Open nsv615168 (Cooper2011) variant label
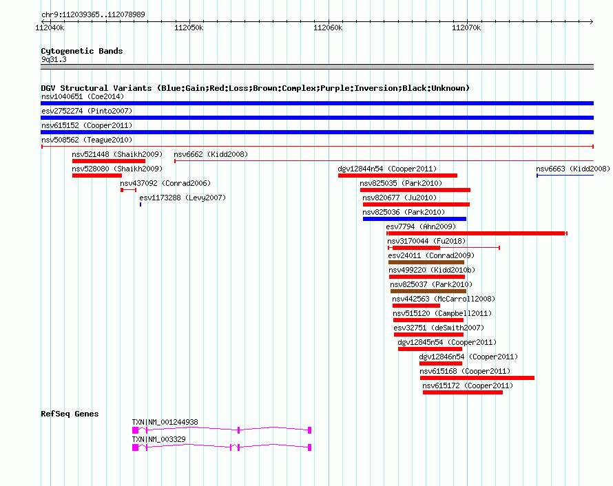This screenshot has width=613, height=486. coord(465,371)
